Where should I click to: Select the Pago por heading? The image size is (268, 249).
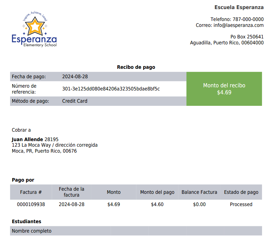click(23, 180)
